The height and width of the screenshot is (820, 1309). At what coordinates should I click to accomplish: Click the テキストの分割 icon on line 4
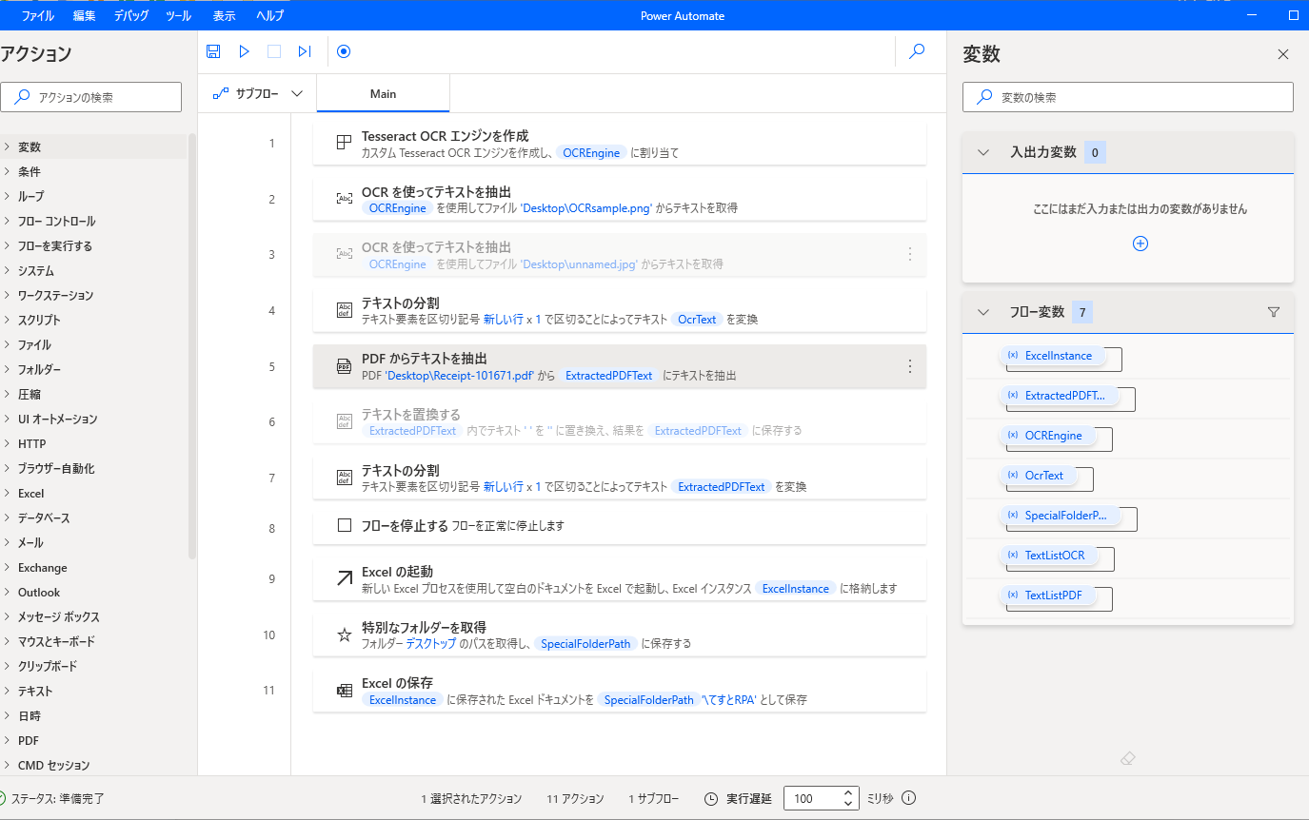click(345, 310)
